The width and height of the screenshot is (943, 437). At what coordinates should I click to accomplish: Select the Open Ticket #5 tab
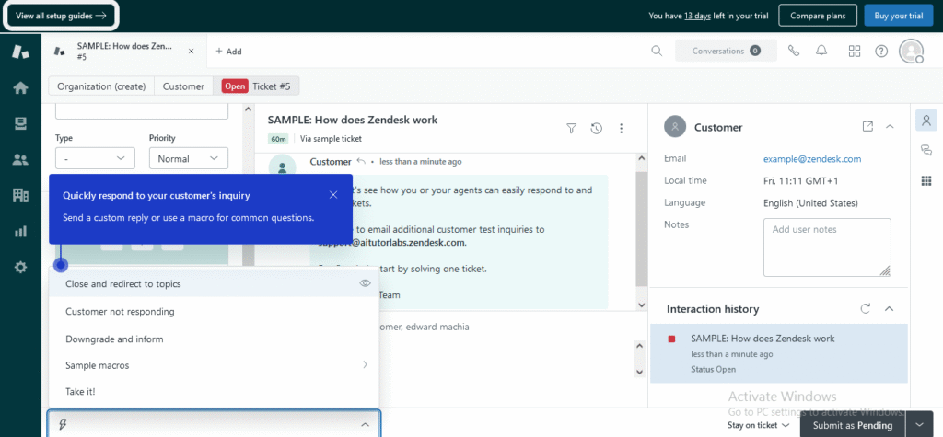[x=256, y=86]
